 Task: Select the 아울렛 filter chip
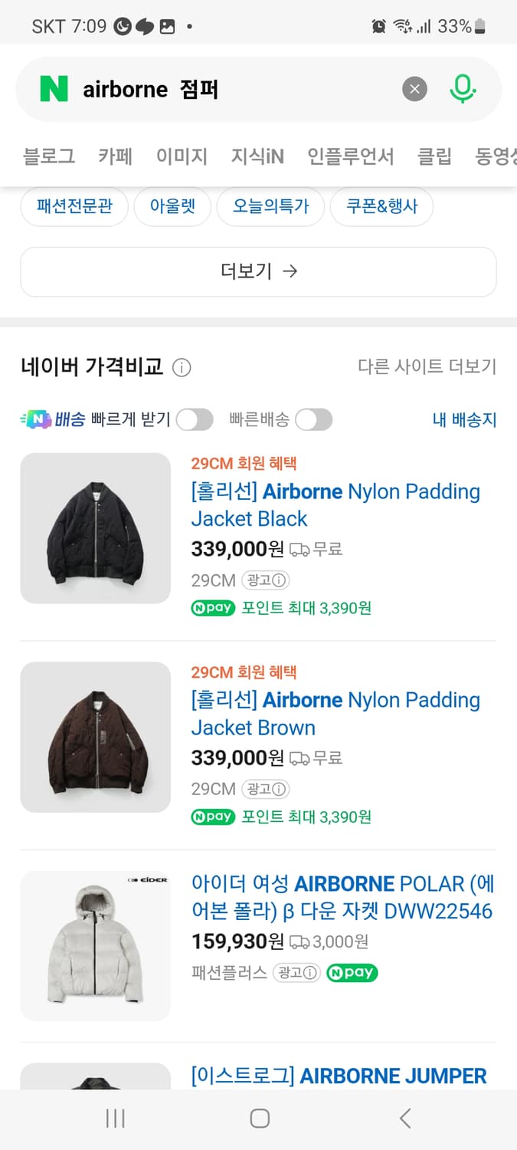pyautogui.click(x=172, y=206)
